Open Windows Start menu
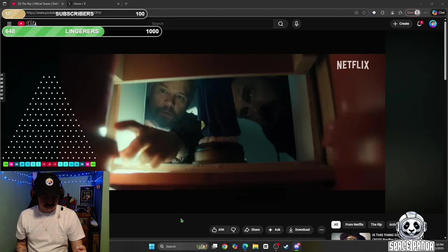Viewport: 448px width, 252px height. [x=152, y=246]
